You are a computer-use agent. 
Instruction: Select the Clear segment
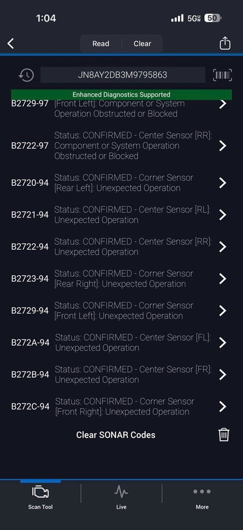[x=142, y=44]
